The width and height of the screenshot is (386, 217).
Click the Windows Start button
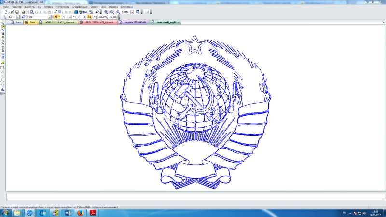5,212
